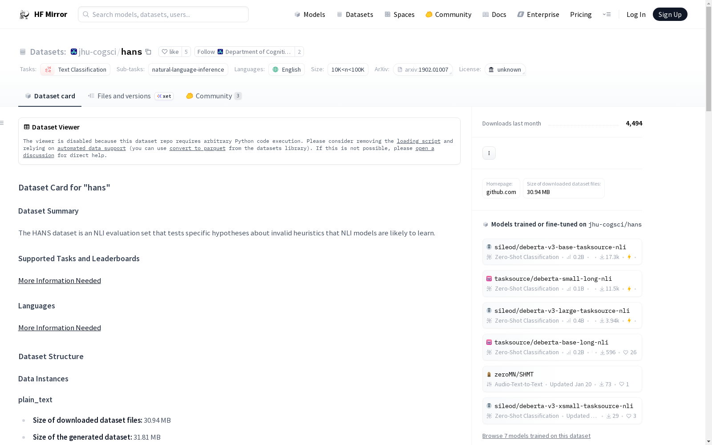Viewport: 712px width, 445px height.
Task: Click the search magnifier icon
Action: 86,15
